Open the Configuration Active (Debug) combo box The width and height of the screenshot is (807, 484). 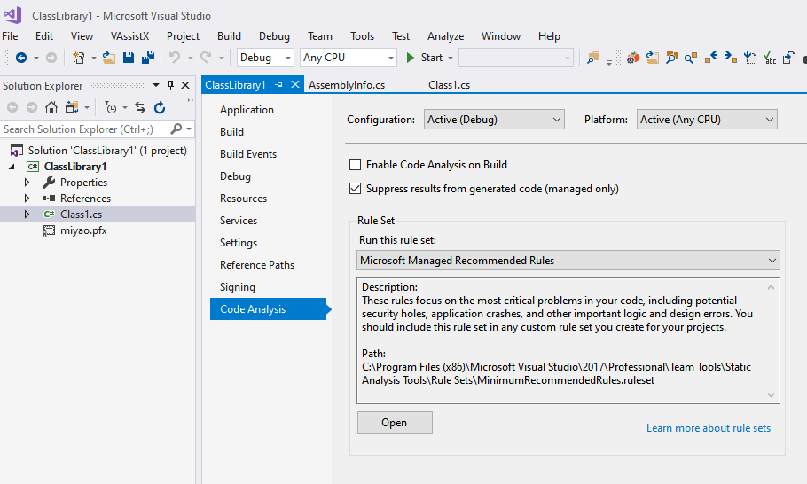click(494, 120)
